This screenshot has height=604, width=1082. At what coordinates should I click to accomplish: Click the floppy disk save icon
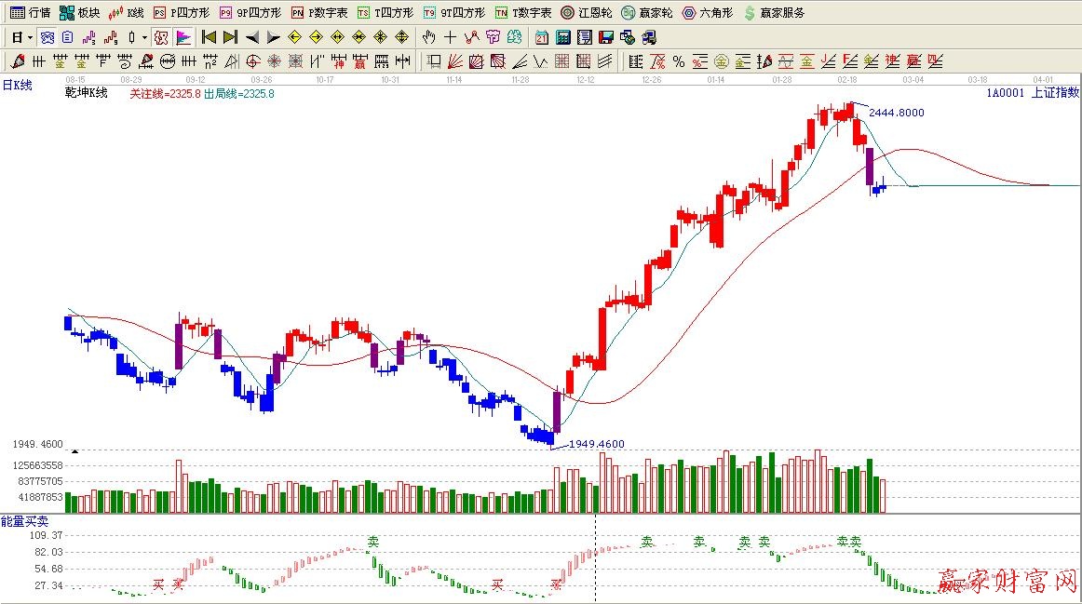pyautogui.click(x=605, y=38)
